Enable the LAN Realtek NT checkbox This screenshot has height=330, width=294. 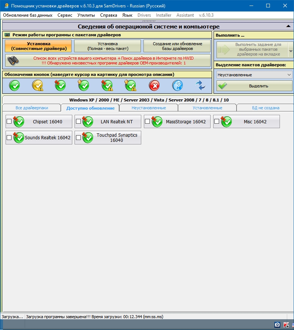[x=78, y=121]
